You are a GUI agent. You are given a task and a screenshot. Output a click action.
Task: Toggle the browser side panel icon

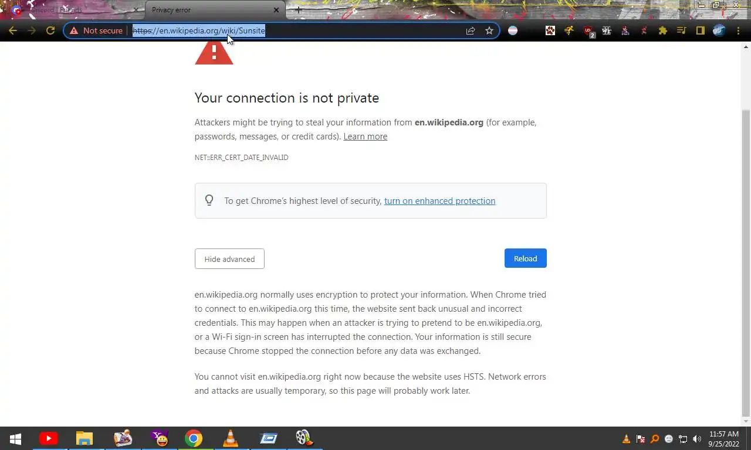pyautogui.click(x=701, y=30)
